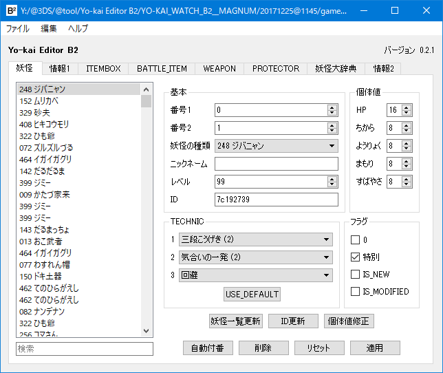Open the ファイル menu

pos(18,28)
